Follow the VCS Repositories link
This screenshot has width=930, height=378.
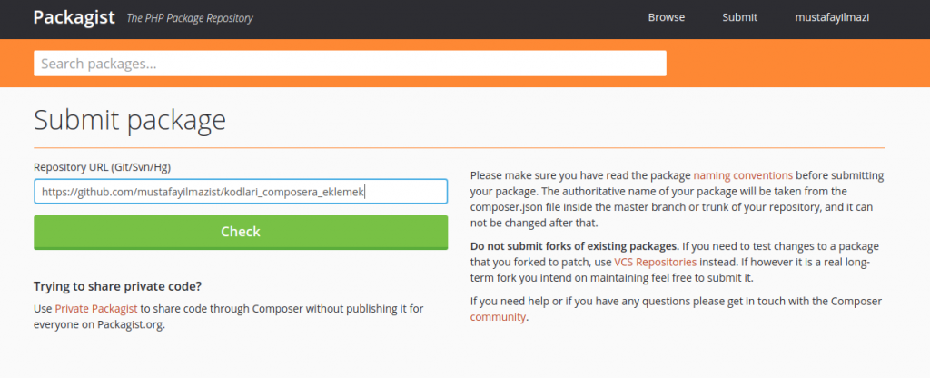[x=656, y=263]
